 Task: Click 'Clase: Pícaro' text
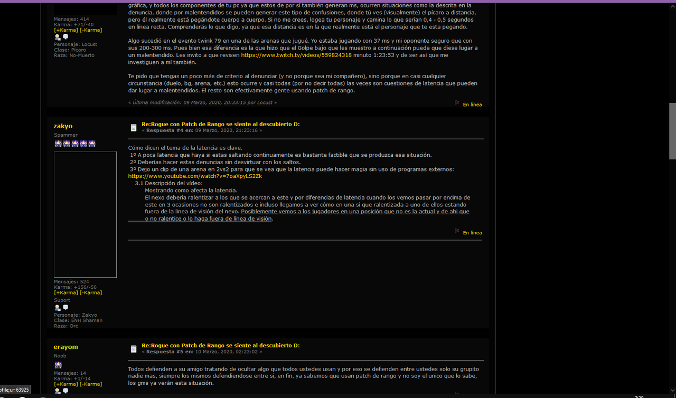pyautogui.click(x=70, y=50)
